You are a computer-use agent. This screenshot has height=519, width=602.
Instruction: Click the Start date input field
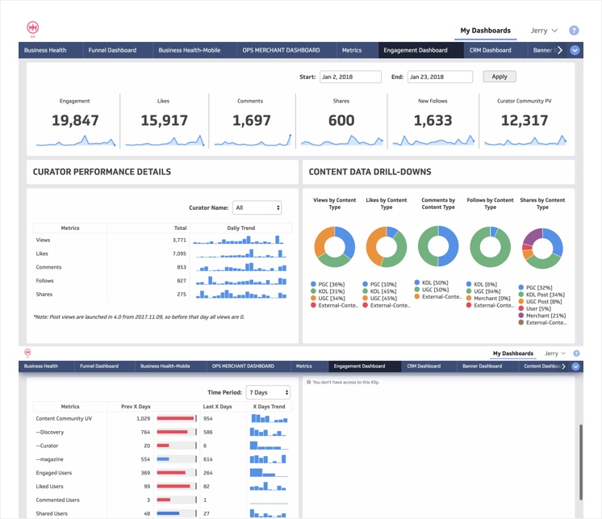click(350, 77)
